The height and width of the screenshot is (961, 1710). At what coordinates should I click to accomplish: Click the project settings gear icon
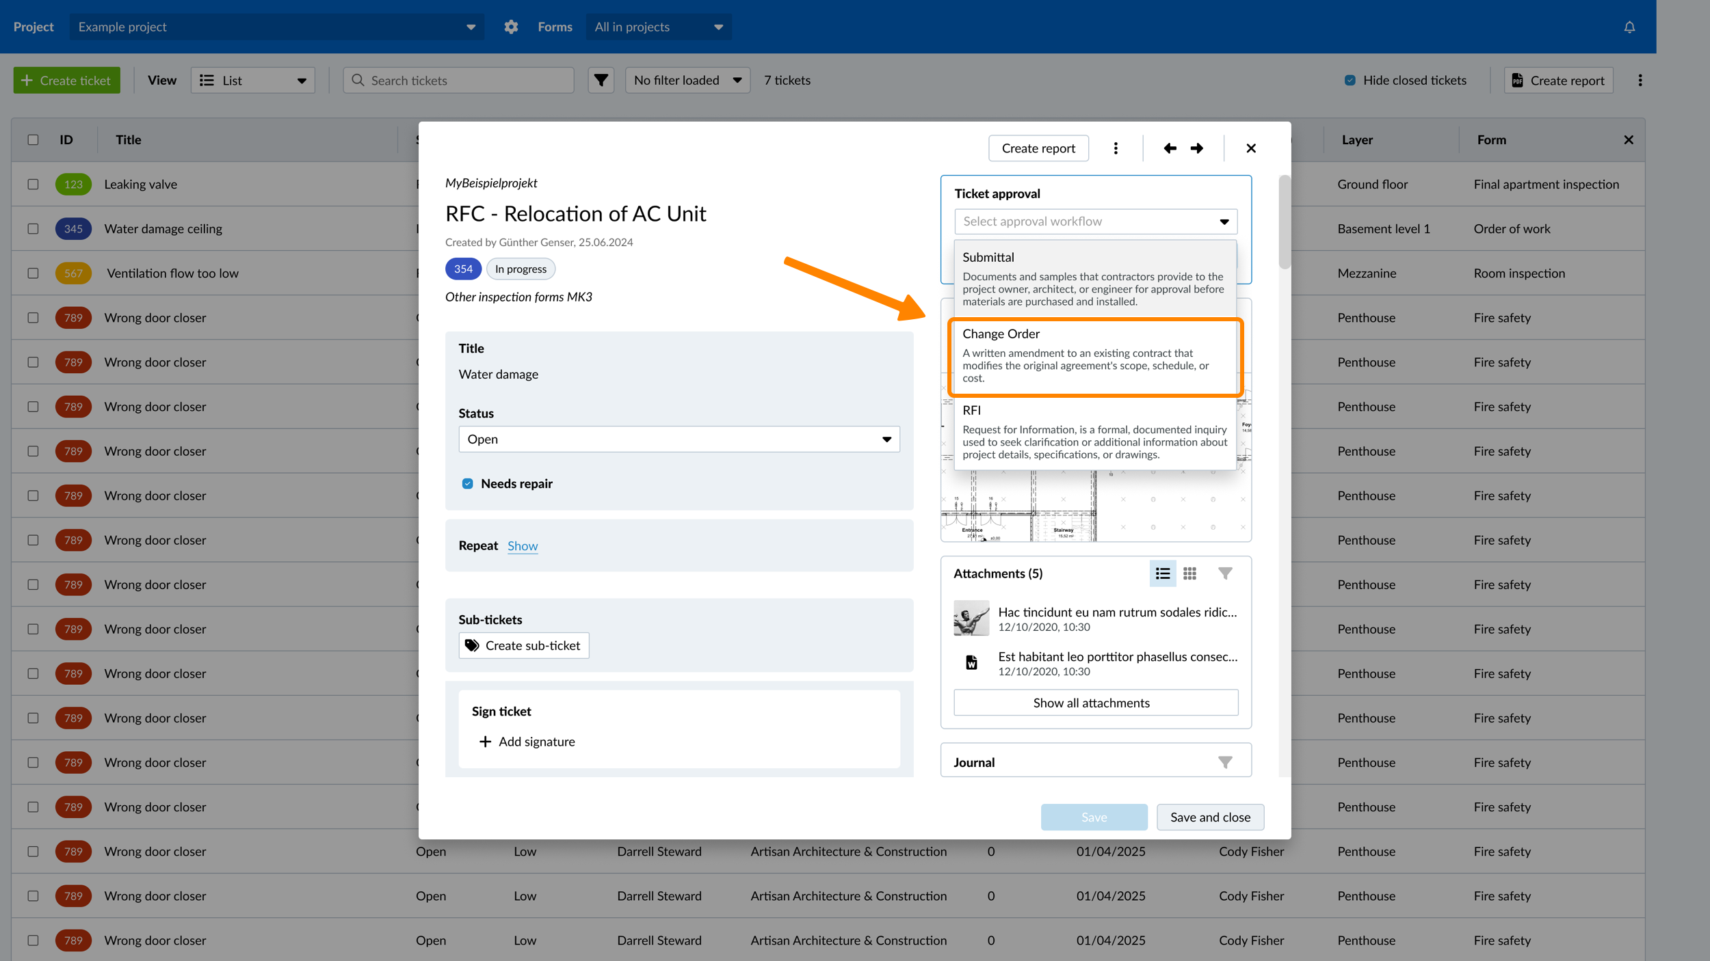click(511, 27)
